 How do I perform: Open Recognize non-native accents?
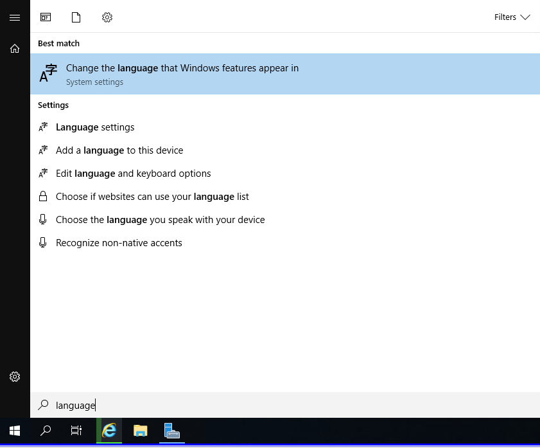(119, 242)
